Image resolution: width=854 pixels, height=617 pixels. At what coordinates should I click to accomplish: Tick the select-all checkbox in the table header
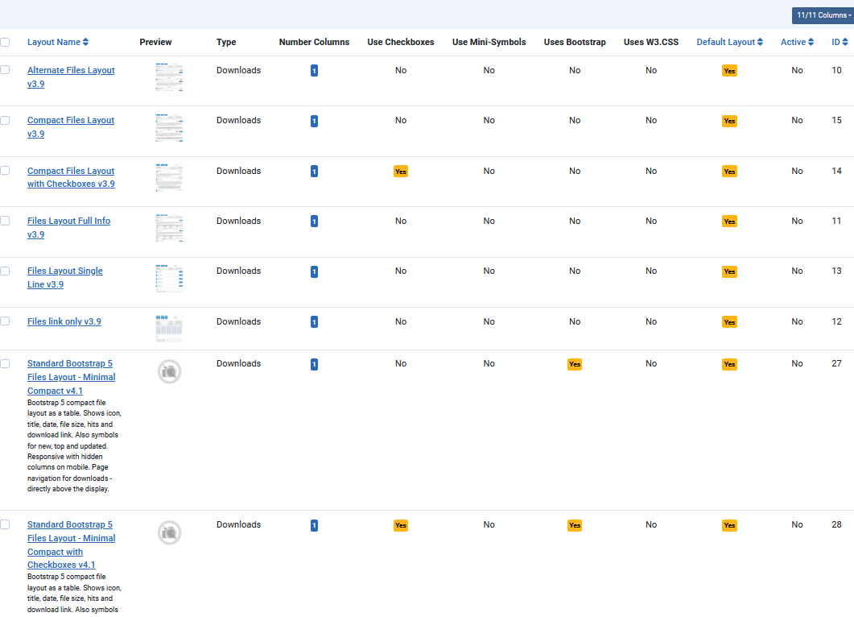click(5, 42)
